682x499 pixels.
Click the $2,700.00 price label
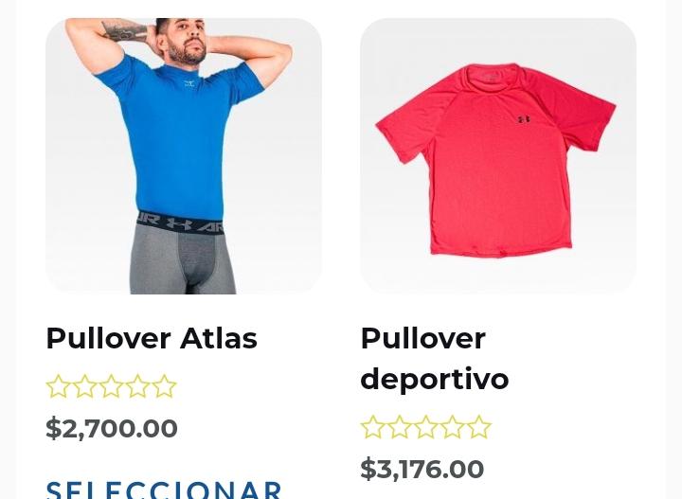(112, 428)
